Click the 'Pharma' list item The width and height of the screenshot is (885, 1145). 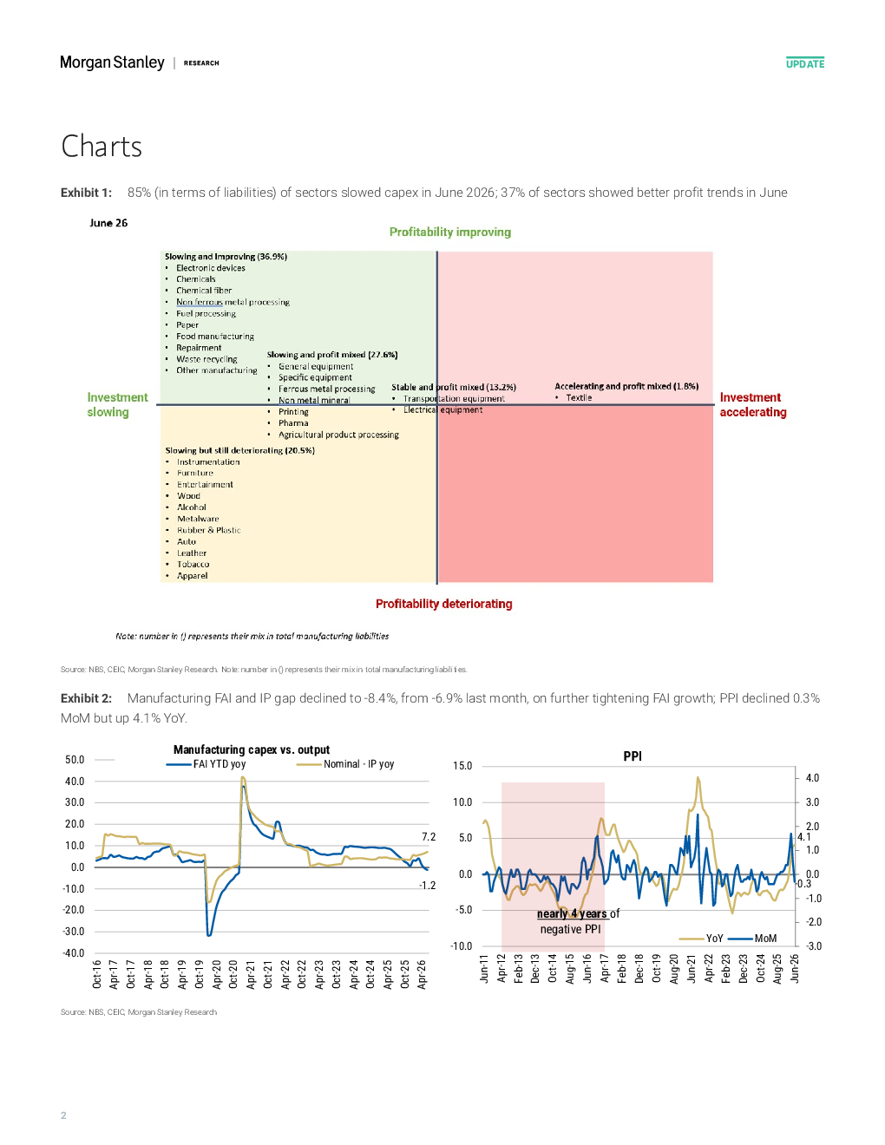293,423
